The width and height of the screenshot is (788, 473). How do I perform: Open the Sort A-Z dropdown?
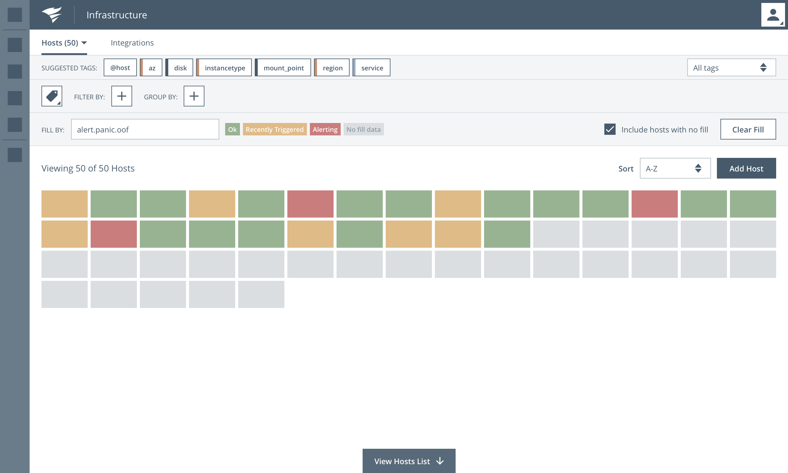coord(675,168)
